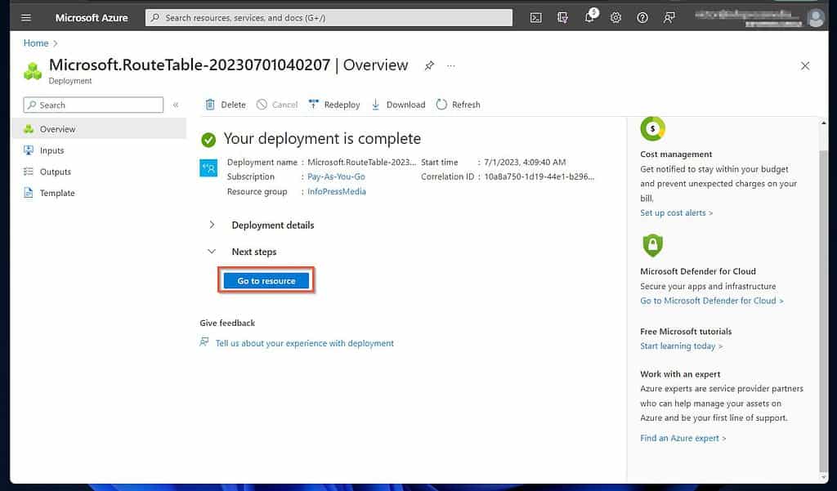Go to Microsoft Defender for Cloud link
Screen dimensions: 837x491
(712, 301)
